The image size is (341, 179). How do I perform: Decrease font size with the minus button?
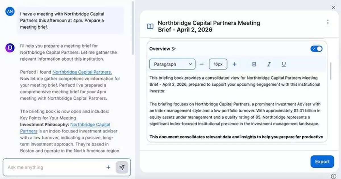(x=202, y=64)
